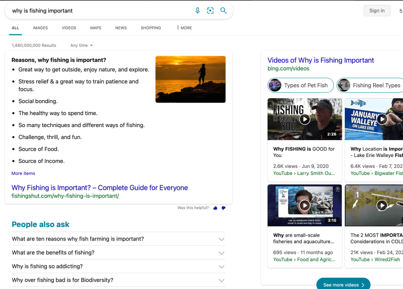Viewport: 403px width, 289px height.
Task: Switch to the Images tab
Action: click(x=40, y=28)
